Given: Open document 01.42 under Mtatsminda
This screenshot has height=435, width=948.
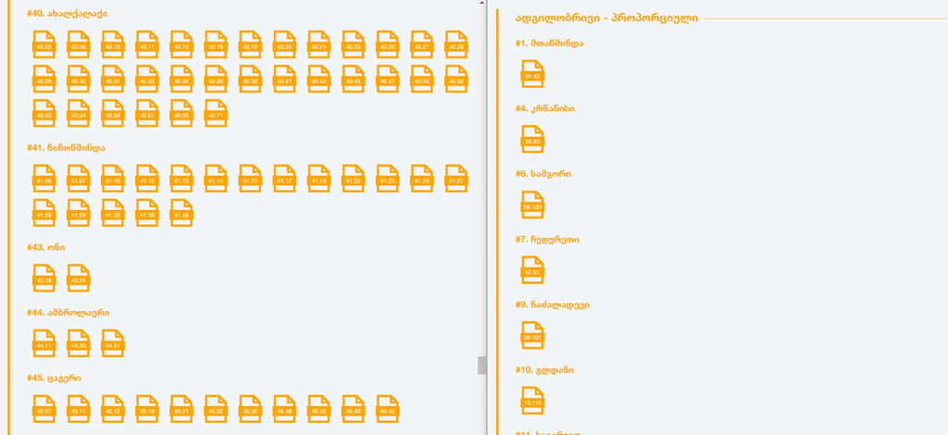Looking at the screenshot, I should [532, 74].
